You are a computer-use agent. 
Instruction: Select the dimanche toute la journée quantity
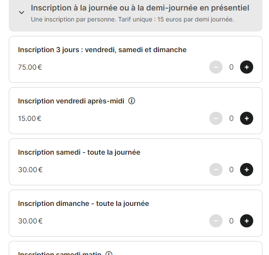pyautogui.click(x=231, y=221)
